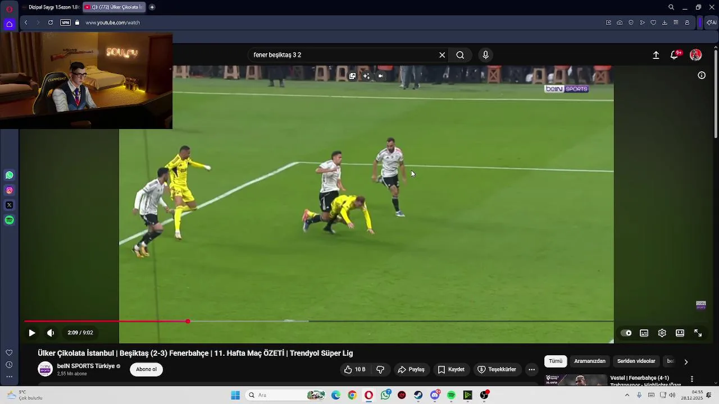The width and height of the screenshot is (719, 404).
Task: Open taskbar volume speaker icon
Action: click(672, 395)
